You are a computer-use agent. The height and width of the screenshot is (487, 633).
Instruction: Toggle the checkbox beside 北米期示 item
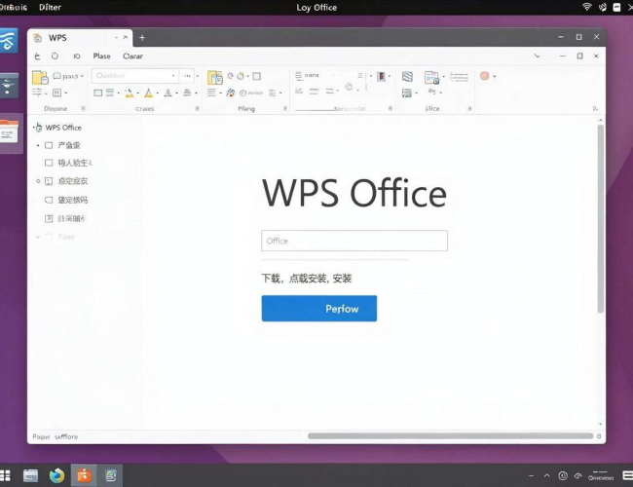click(49, 218)
